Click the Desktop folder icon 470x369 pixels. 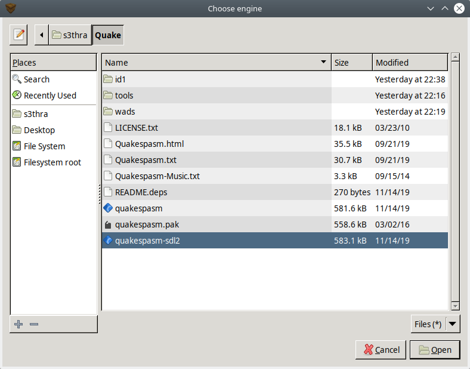coord(17,130)
